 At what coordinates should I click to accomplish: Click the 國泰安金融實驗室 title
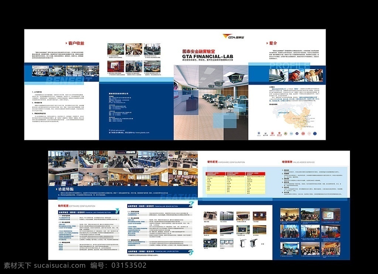coord(199,52)
